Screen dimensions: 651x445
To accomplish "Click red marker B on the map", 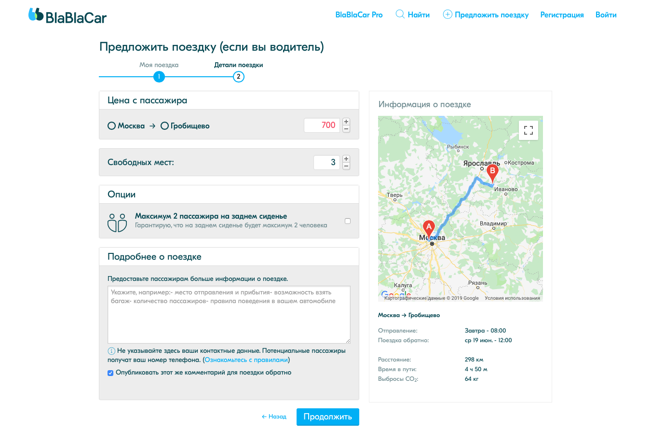I will pos(492,173).
